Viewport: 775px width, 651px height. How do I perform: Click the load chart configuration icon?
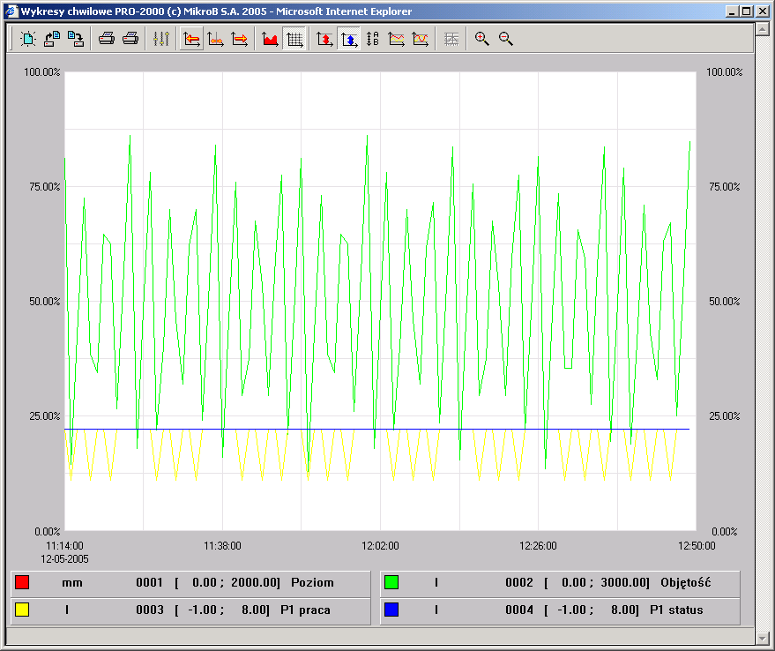[x=52, y=39]
